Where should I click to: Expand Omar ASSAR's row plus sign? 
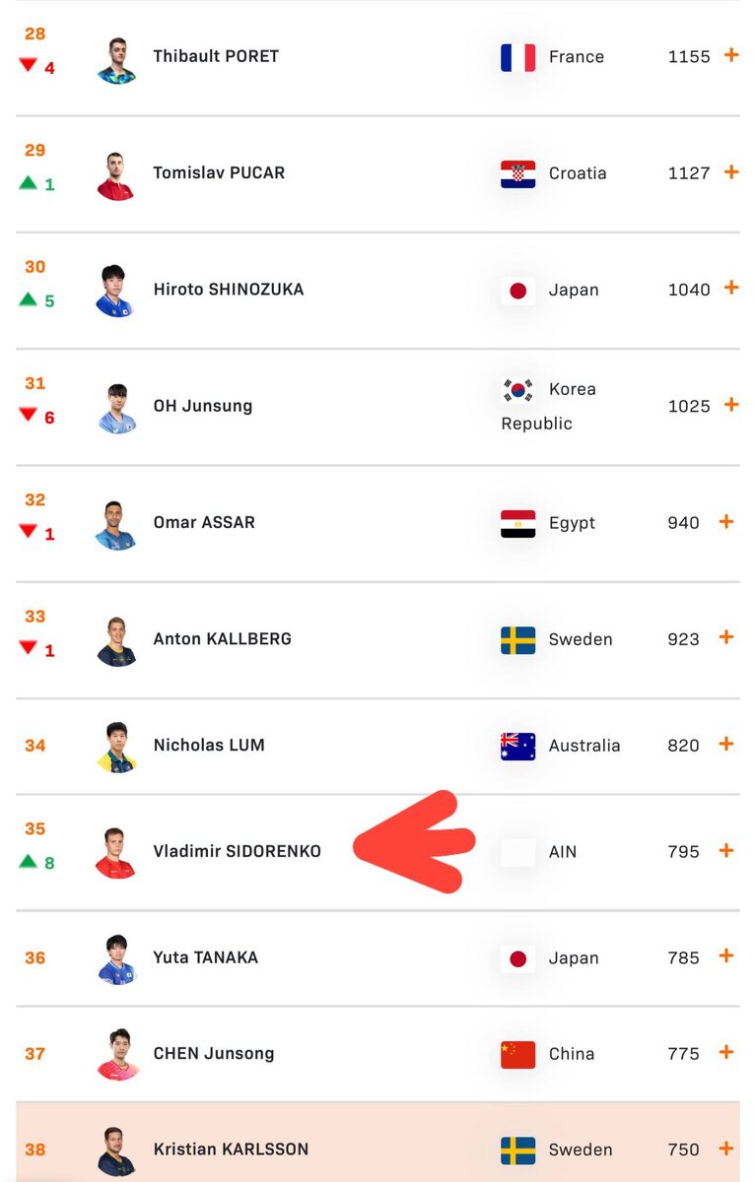tap(726, 521)
